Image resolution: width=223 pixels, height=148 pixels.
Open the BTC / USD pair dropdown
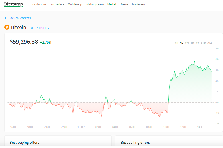(40, 28)
